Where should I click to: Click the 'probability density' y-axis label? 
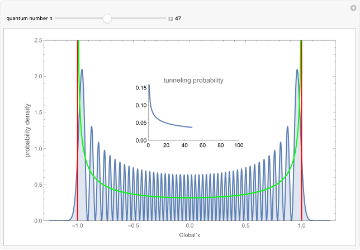click(x=27, y=130)
